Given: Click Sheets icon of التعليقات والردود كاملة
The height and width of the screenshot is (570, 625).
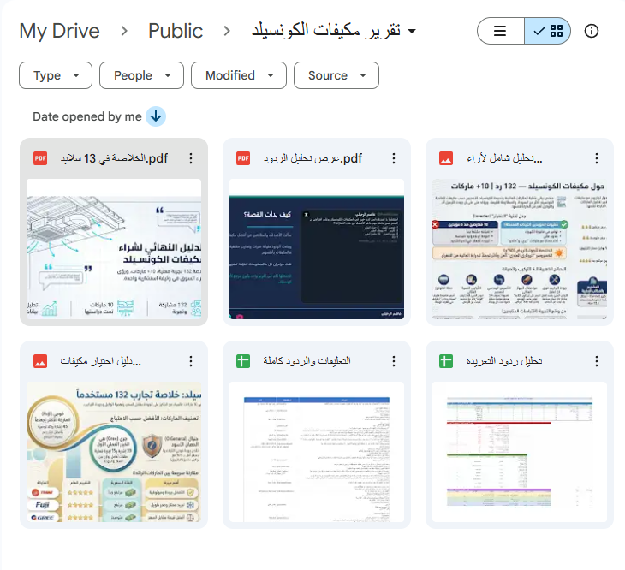Looking at the screenshot, I should 243,361.
